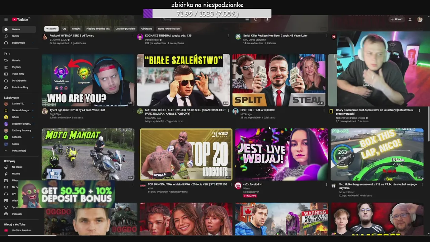Open WHO ARE YOU Tyler1 thumbnail
The image size is (430, 242).
88,80
